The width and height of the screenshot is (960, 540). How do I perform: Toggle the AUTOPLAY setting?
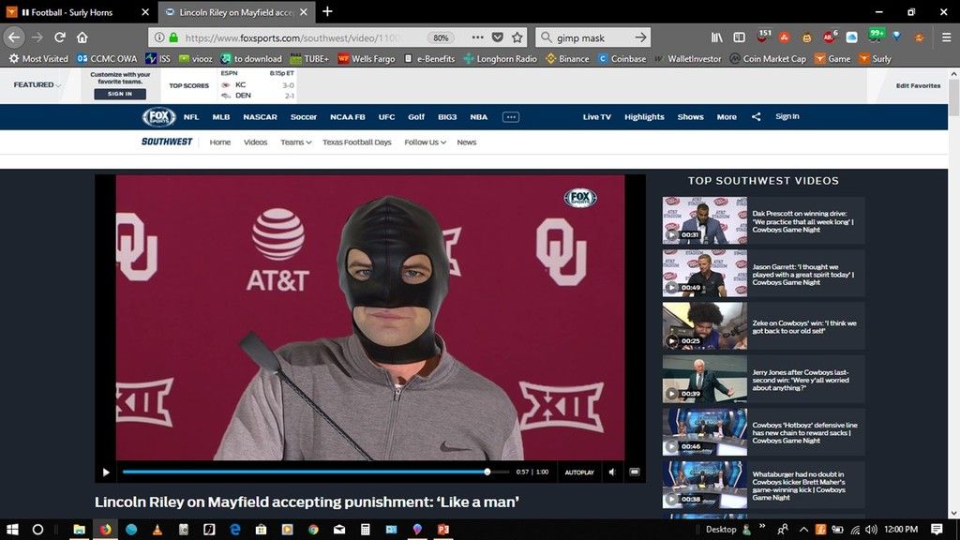579,472
